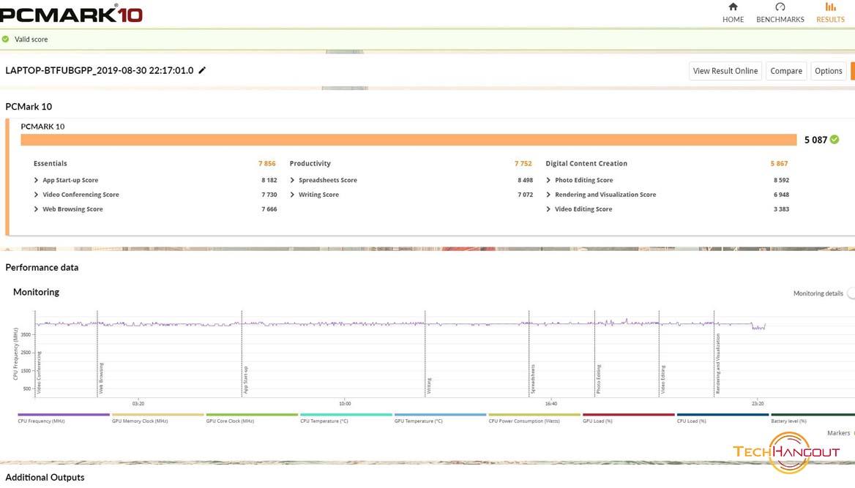Viewport: 855px width, 488px height.
Task: Click the Spreadsheets value 8 498
Action: tap(525, 180)
